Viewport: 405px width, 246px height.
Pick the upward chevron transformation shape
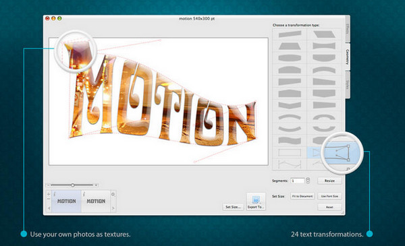[290, 93]
